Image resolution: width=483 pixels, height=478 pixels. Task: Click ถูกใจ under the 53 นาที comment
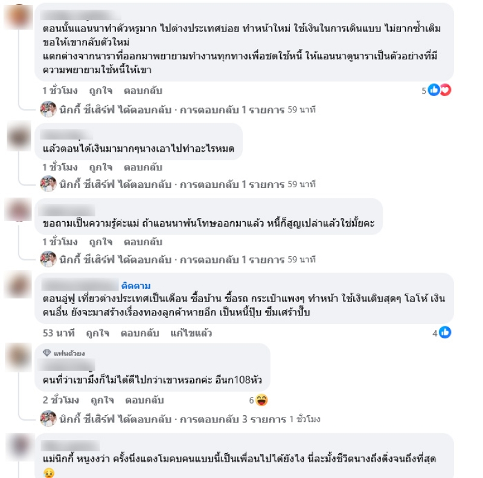pyautogui.click(x=97, y=333)
